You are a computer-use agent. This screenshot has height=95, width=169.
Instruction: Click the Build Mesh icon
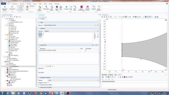pyautogui.click(x=57, y=8)
